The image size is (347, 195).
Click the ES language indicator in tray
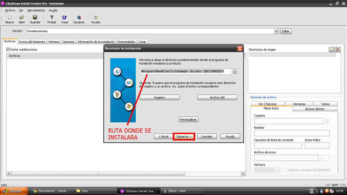point(312,191)
